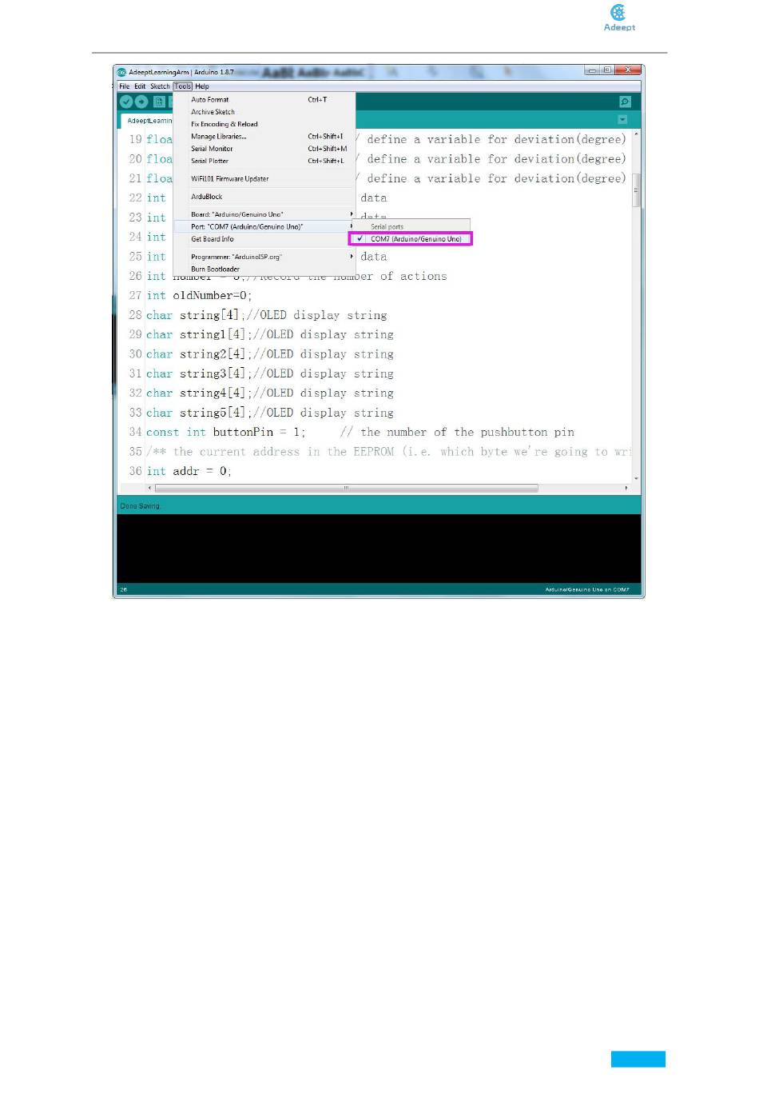Image resolution: width=759 pixels, height=1102 pixels.
Task: Click "Arduino/Genuino Uno on COM7" status text
Action: click(x=587, y=590)
